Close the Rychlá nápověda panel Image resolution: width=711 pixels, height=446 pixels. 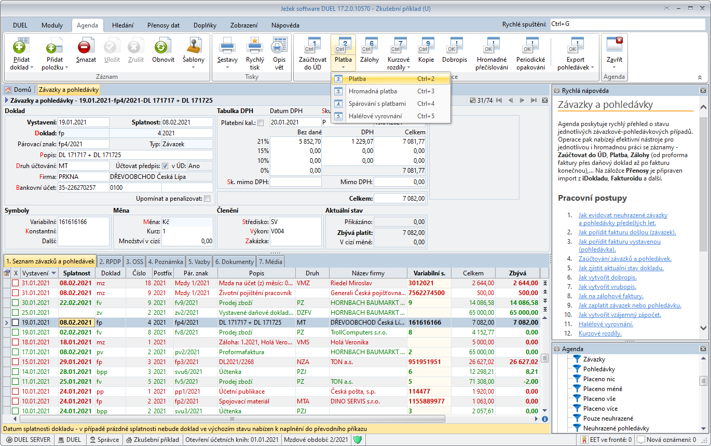click(703, 91)
